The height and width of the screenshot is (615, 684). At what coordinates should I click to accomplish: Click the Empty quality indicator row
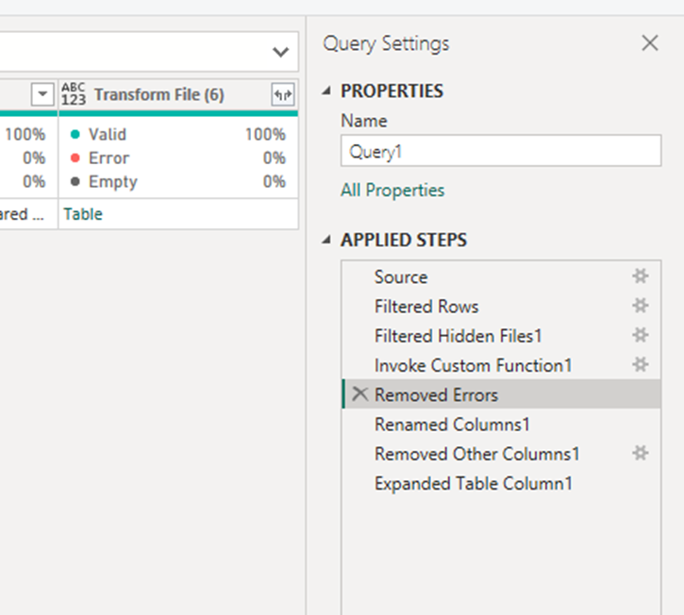(178, 181)
